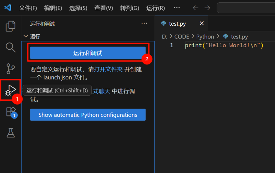The height and width of the screenshot is (173, 275).
Task: Go forward using the right arrow
Action: [x=207, y=8]
